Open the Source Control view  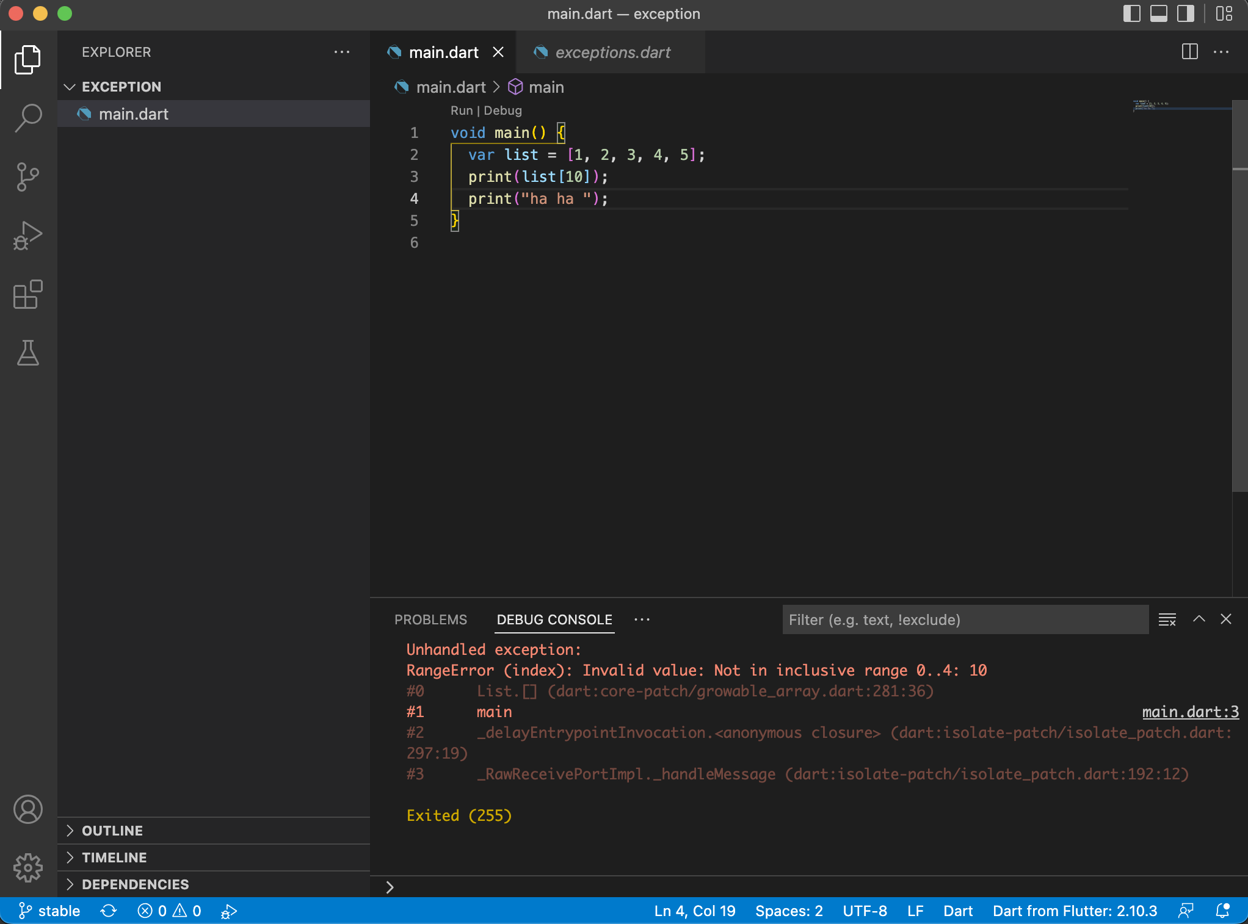[x=27, y=177]
